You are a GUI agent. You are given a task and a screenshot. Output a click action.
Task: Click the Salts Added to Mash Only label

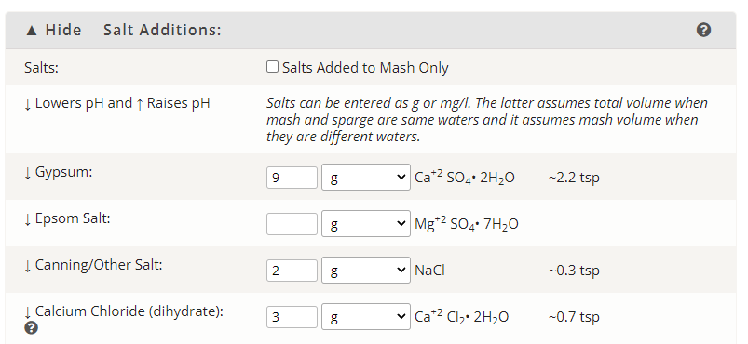[x=365, y=68]
